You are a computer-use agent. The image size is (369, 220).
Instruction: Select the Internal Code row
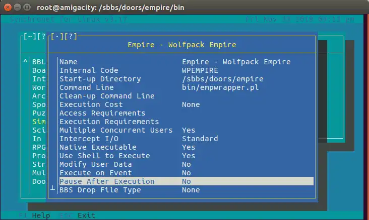[x=186, y=70]
